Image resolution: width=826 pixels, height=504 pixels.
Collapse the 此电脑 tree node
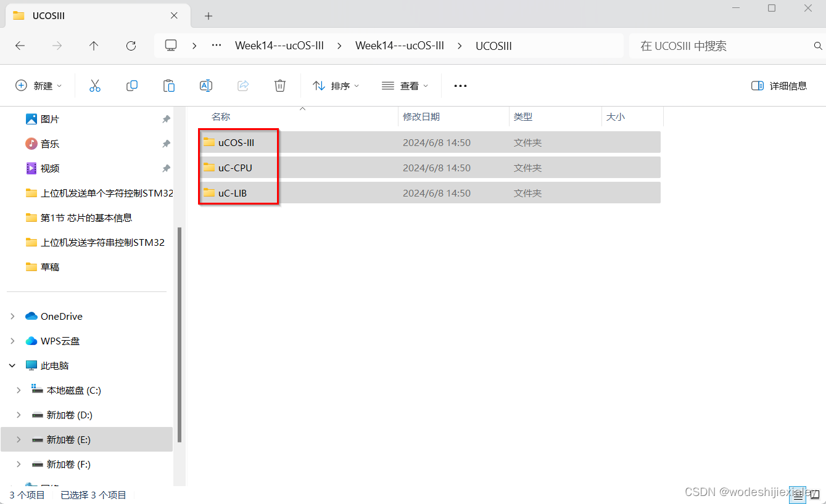point(12,365)
